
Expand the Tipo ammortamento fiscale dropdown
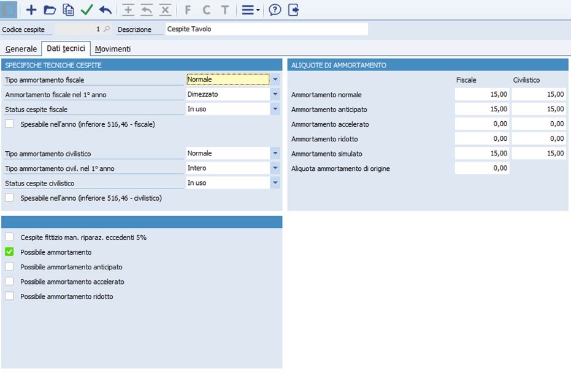[275, 79]
